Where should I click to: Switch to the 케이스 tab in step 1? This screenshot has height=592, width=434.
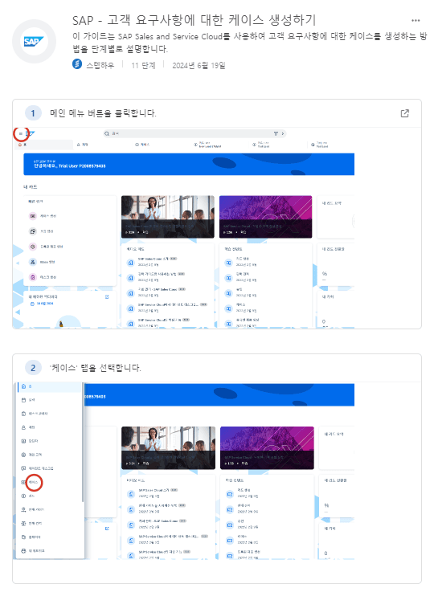point(142,145)
